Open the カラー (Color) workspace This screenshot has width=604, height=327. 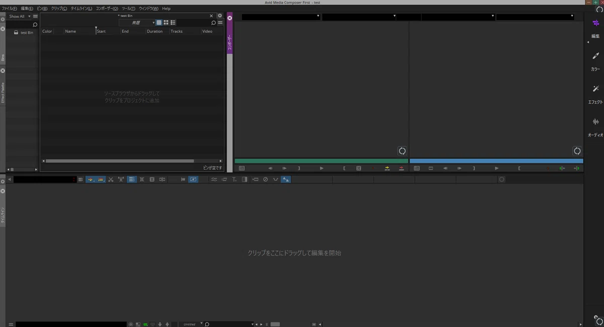click(595, 61)
